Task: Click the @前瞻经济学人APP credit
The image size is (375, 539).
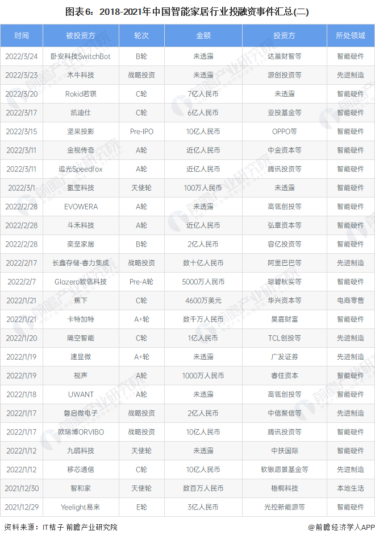Action: point(341,527)
